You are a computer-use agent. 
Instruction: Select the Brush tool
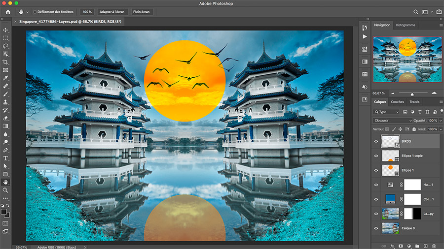click(5, 94)
